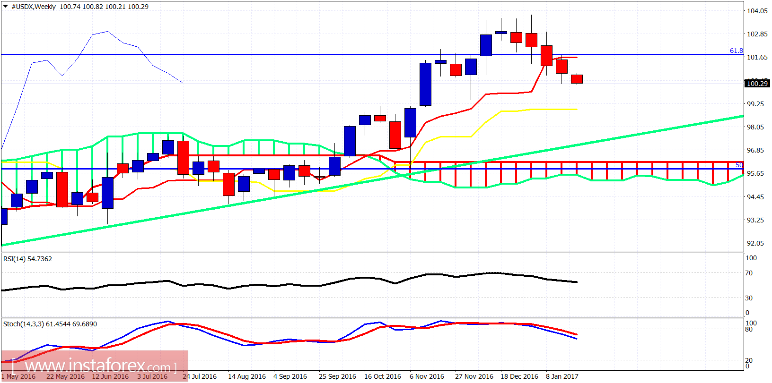Select the #USDX,Weekly symbol label
This screenshot has height=383, width=772.
pos(34,7)
